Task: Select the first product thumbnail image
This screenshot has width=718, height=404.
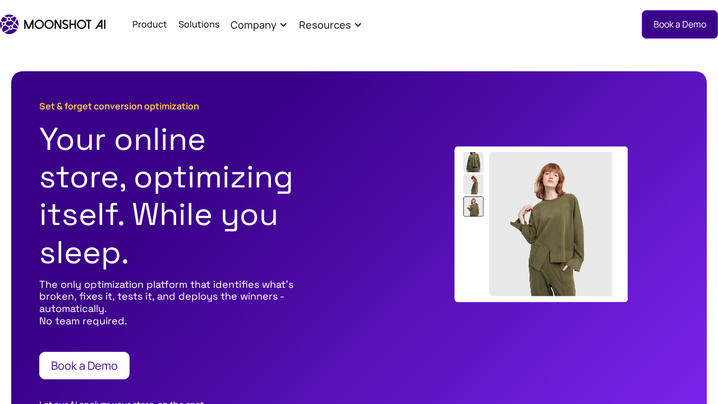Action: click(473, 162)
